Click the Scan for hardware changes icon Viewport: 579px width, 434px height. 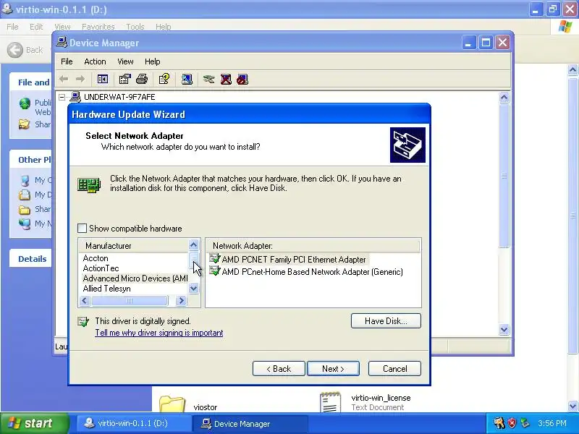tap(187, 79)
